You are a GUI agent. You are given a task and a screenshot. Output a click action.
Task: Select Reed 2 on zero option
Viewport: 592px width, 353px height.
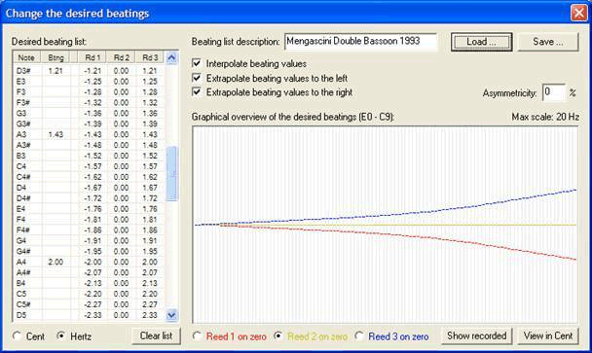click(x=278, y=335)
